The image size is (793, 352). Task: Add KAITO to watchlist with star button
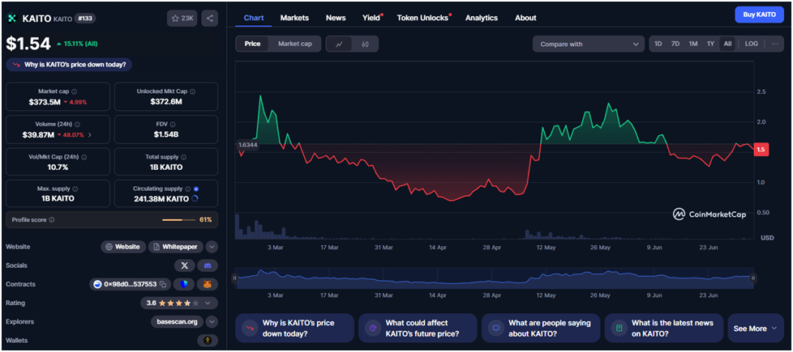click(182, 18)
